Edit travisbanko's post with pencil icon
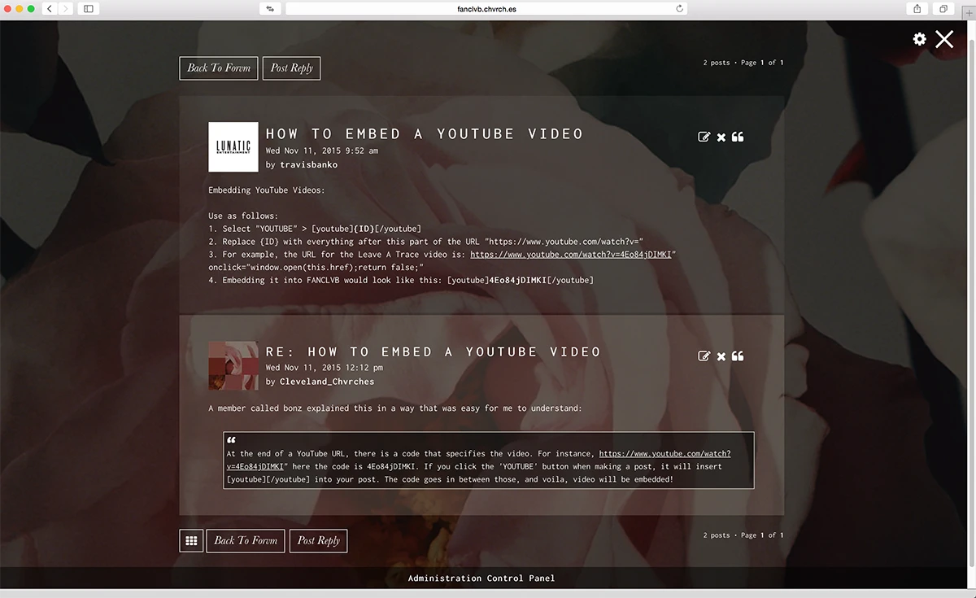This screenshot has width=976, height=598. coord(704,137)
